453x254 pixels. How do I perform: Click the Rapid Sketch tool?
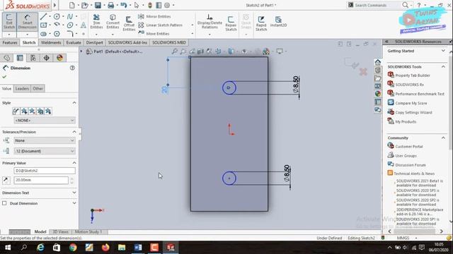coord(261,23)
